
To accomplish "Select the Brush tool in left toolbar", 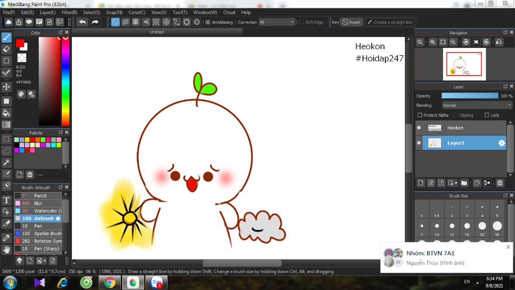I will coord(7,37).
